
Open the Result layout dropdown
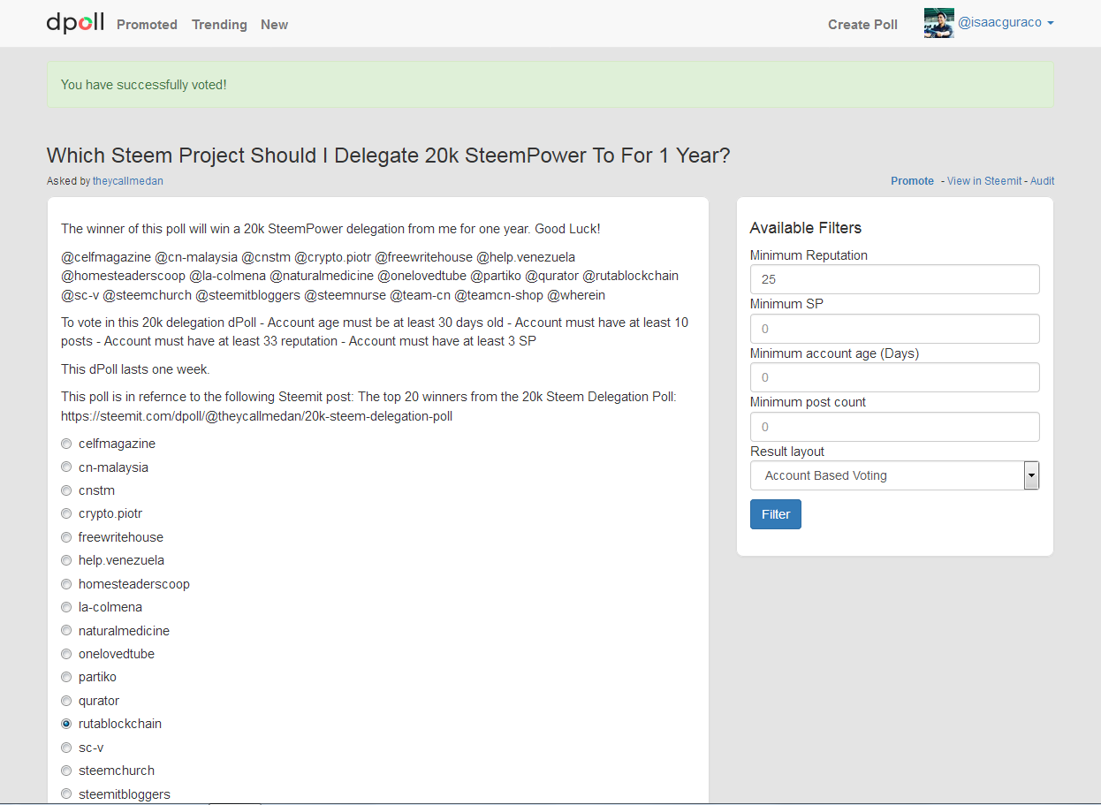point(894,475)
